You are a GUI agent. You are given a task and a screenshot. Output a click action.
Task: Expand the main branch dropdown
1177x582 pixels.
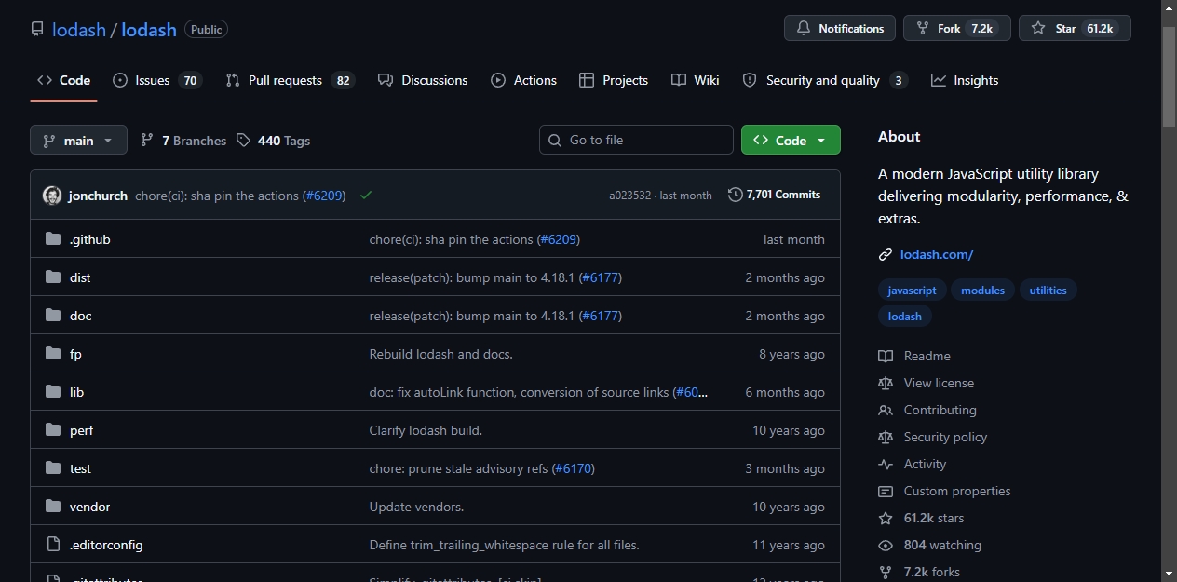tap(78, 140)
